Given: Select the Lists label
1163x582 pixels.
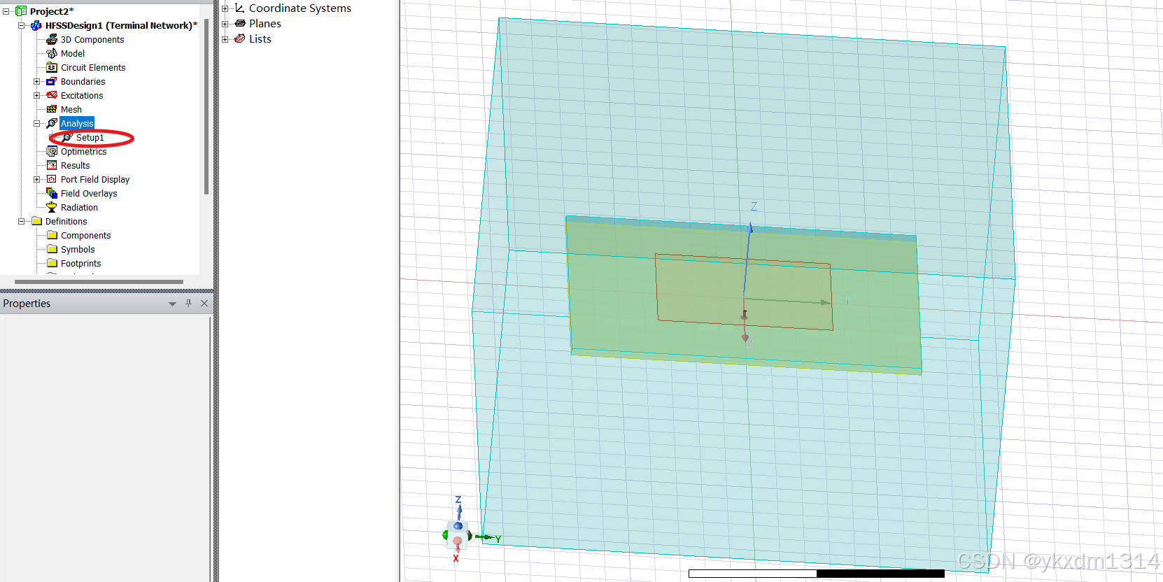Looking at the screenshot, I should coord(260,38).
